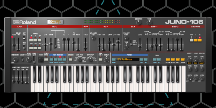Switch the VCA Gate/Env selector

(x=131, y=43)
